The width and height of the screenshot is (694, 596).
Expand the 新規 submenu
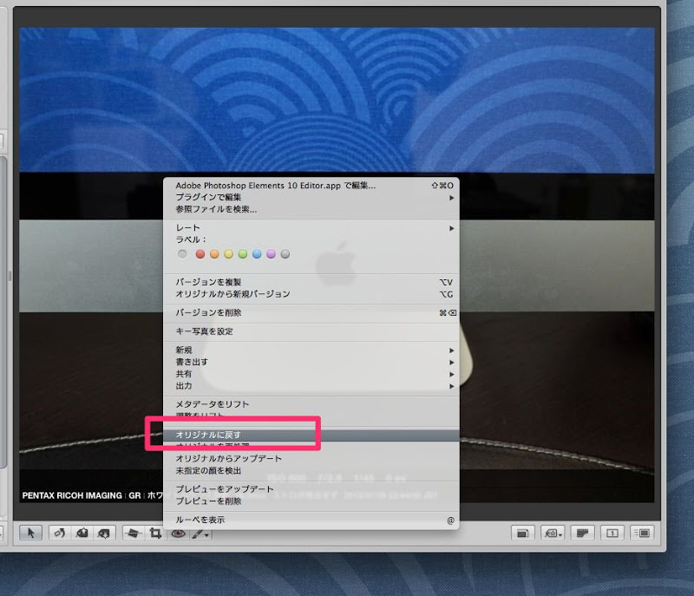(x=311, y=350)
